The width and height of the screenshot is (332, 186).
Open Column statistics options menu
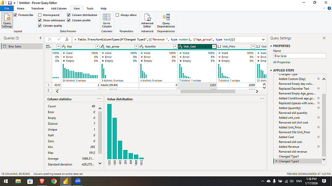click(99, 99)
